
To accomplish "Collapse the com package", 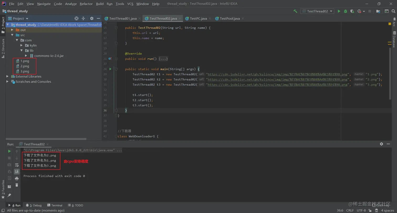I will point(17,40).
